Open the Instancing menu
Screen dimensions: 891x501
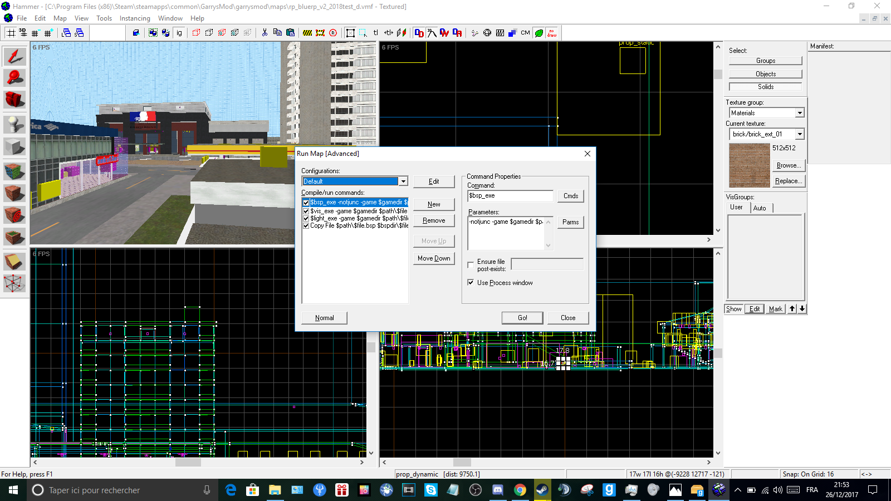[135, 18]
